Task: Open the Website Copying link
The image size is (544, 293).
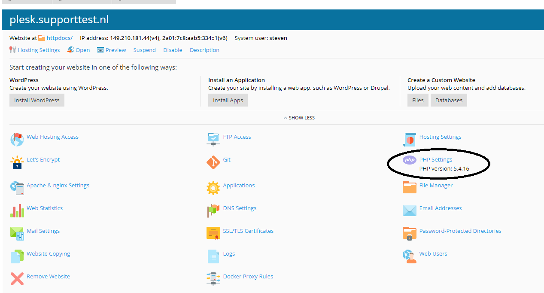Action: click(x=48, y=253)
